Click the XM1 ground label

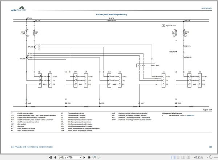(x=142, y=103)
